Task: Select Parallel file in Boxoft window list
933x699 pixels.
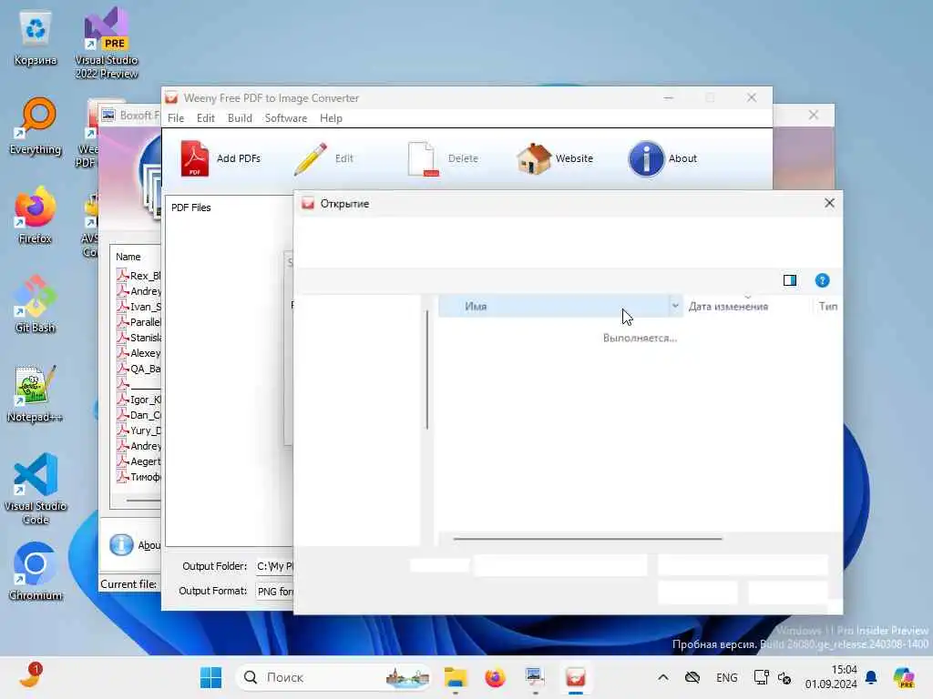Action: click(x=138, y=322)
